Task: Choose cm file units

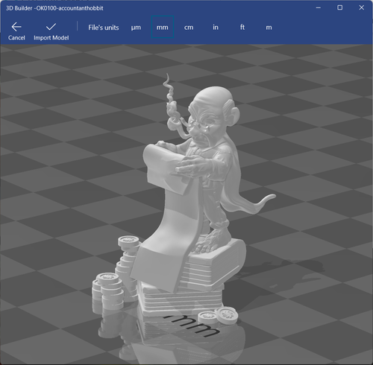Action: 189,28
